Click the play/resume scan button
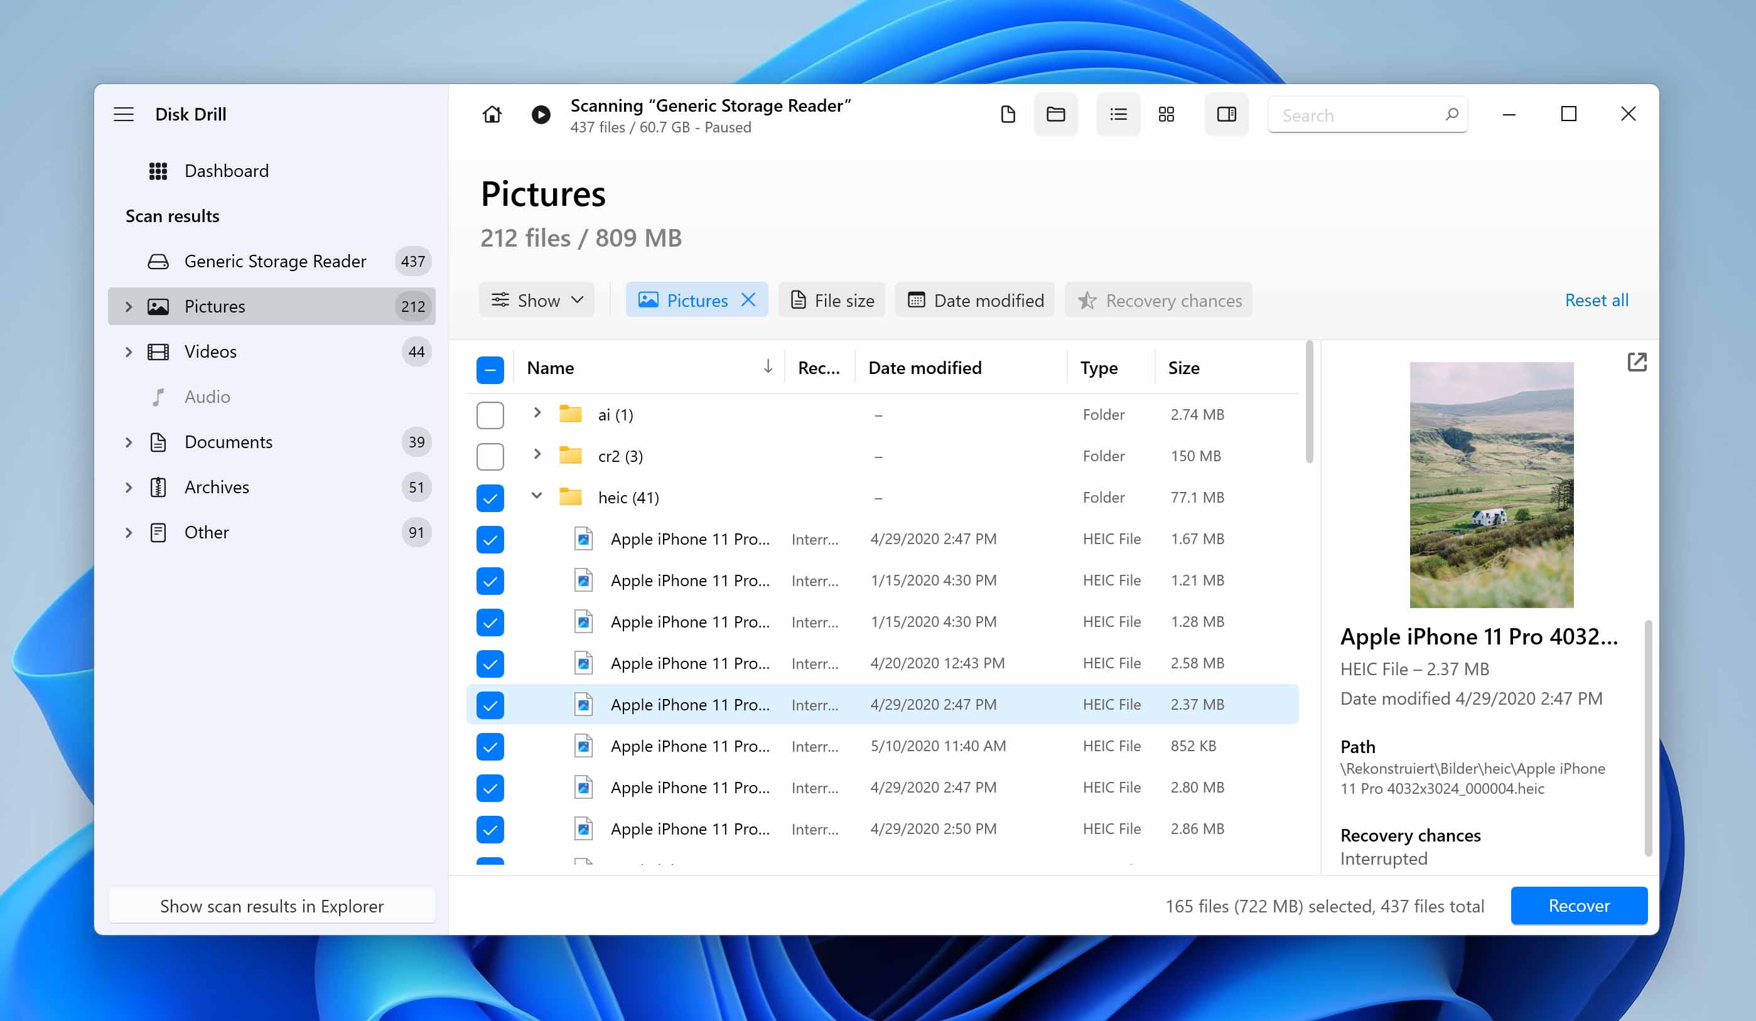This screenshot has width=1756, height=1021. [x=540, y=114]
